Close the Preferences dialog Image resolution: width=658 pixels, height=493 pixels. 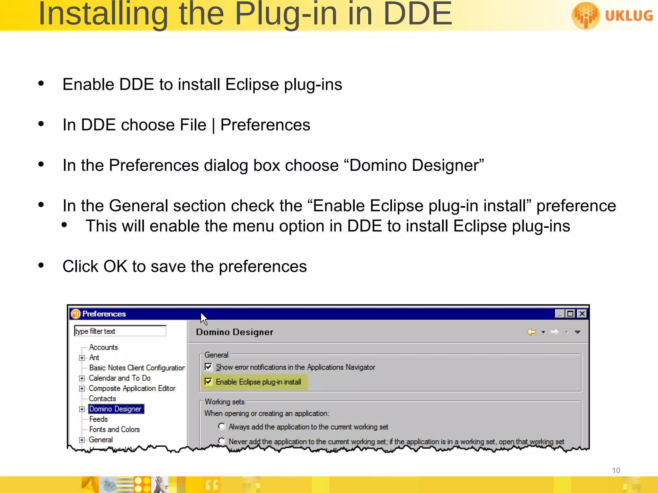(582, 314)
